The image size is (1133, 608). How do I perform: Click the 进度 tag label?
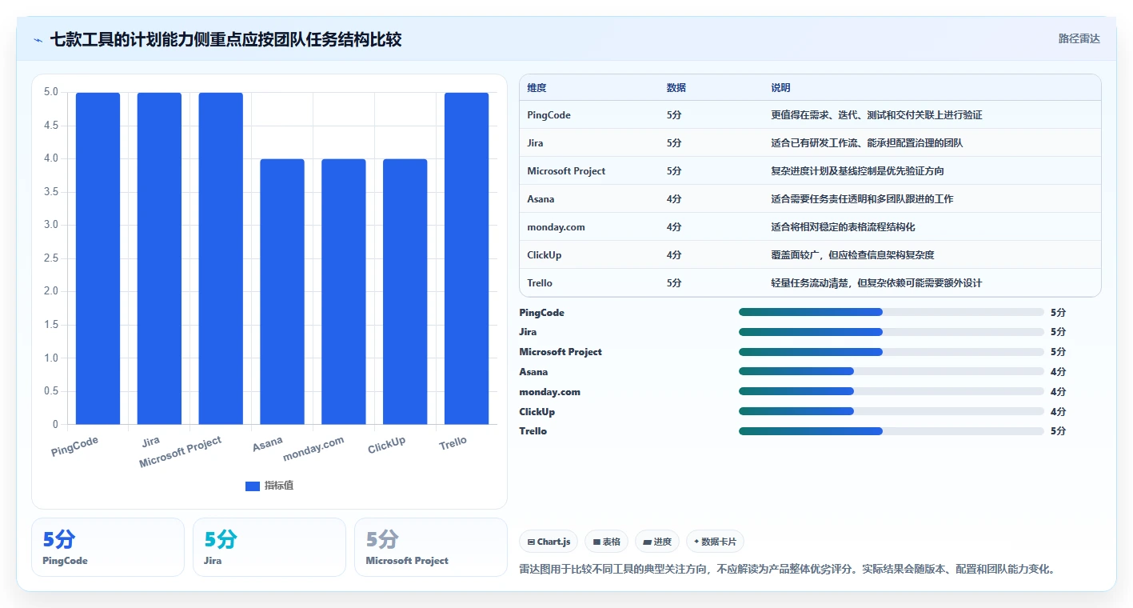coord(663,542)
